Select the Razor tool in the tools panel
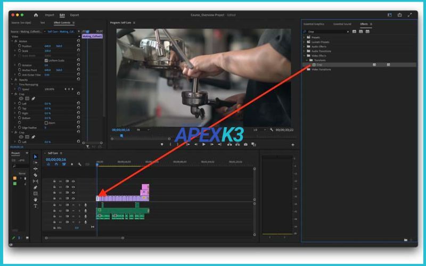This screenshot has width=426, height=266. tap(36, 175)
